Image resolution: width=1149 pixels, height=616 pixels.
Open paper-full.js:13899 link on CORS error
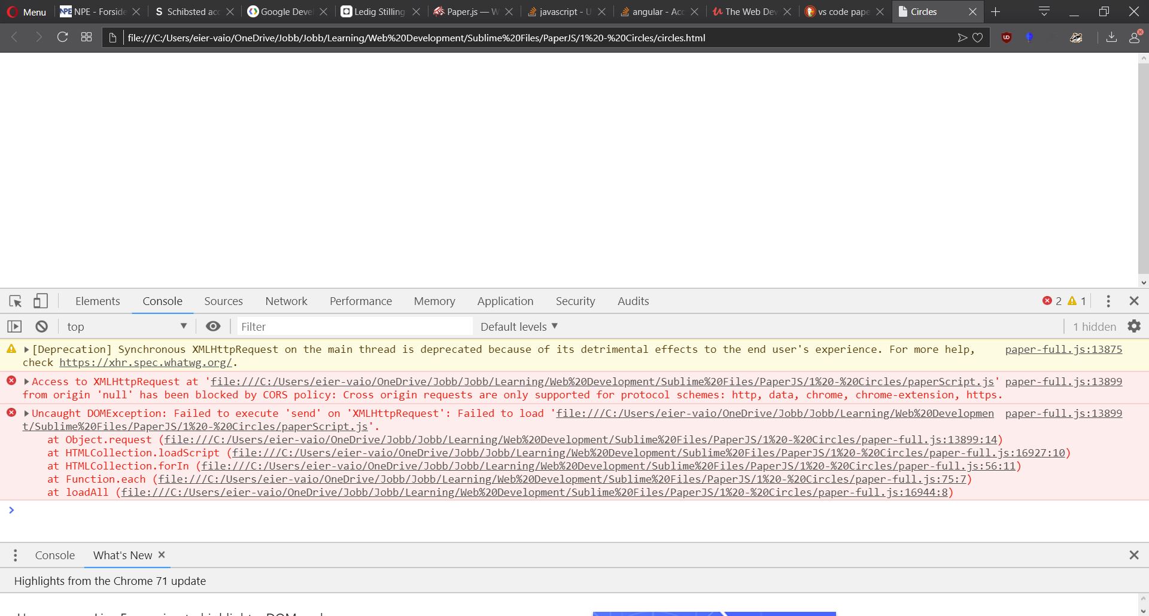[x=1063, y=382]
